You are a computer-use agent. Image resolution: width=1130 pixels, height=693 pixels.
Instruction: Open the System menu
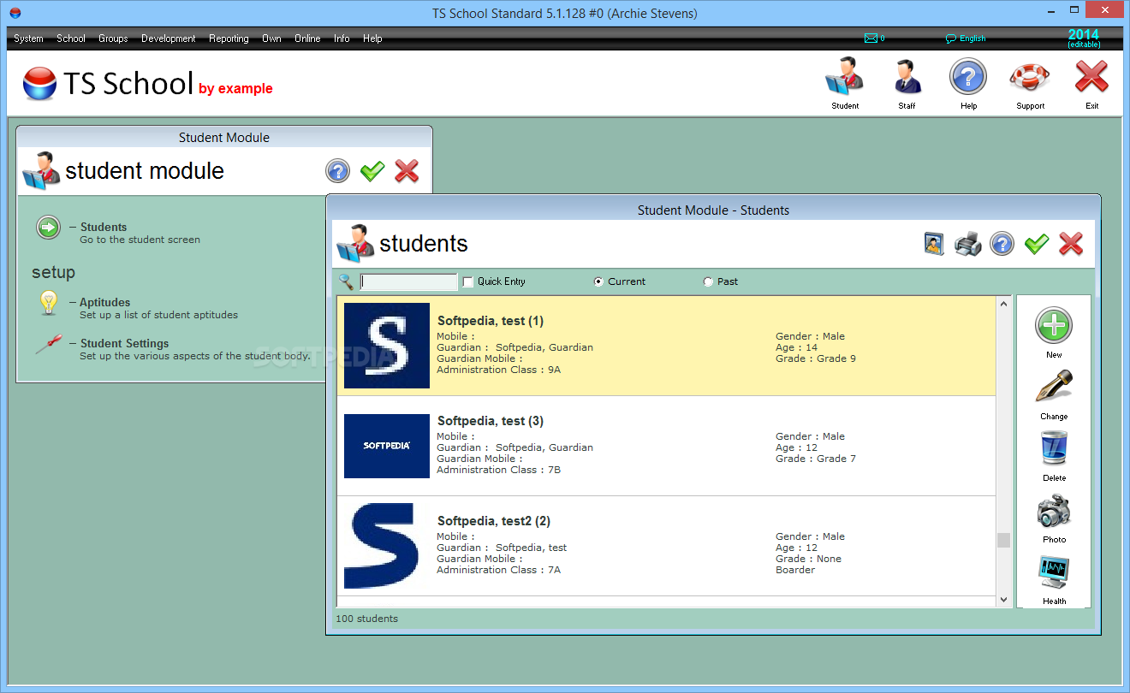point(28,38)
